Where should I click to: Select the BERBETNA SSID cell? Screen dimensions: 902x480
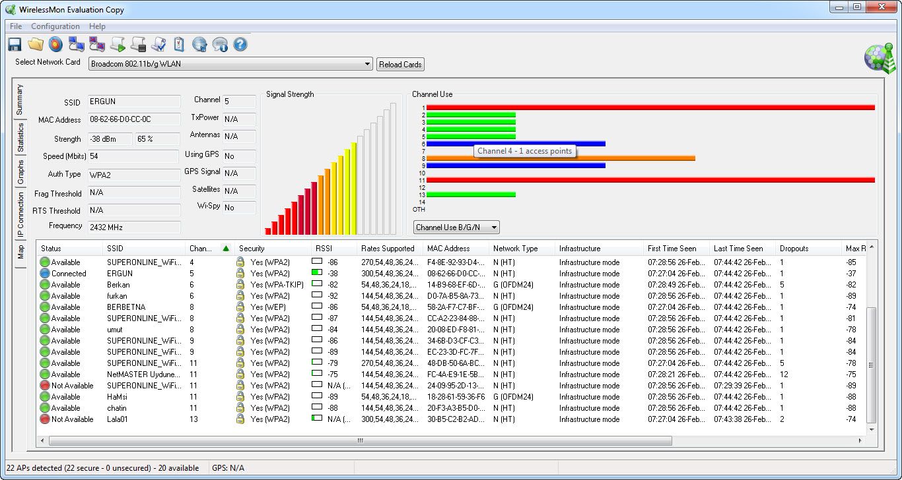click(x=126, y=307)
